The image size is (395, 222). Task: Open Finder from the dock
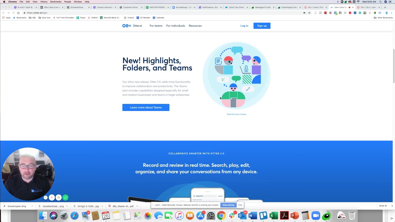pyautogui.click(x=43, y=216)
